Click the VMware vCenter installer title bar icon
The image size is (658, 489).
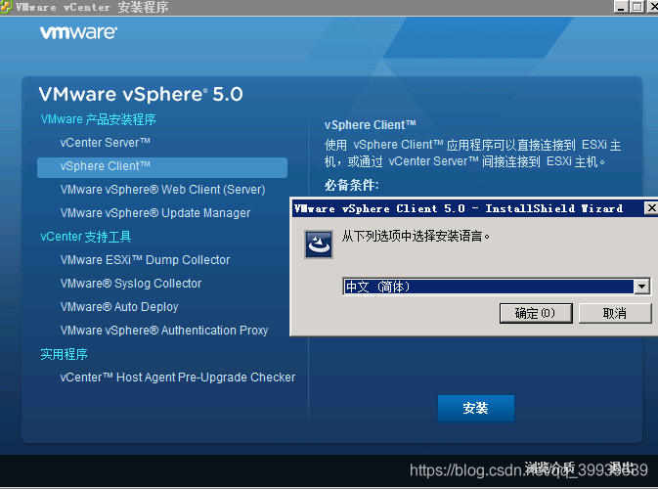(6, 7)
